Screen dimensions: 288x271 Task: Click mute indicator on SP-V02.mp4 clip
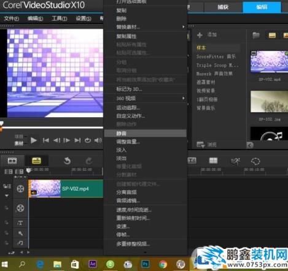pyautogui.click(x=34, y=193)
